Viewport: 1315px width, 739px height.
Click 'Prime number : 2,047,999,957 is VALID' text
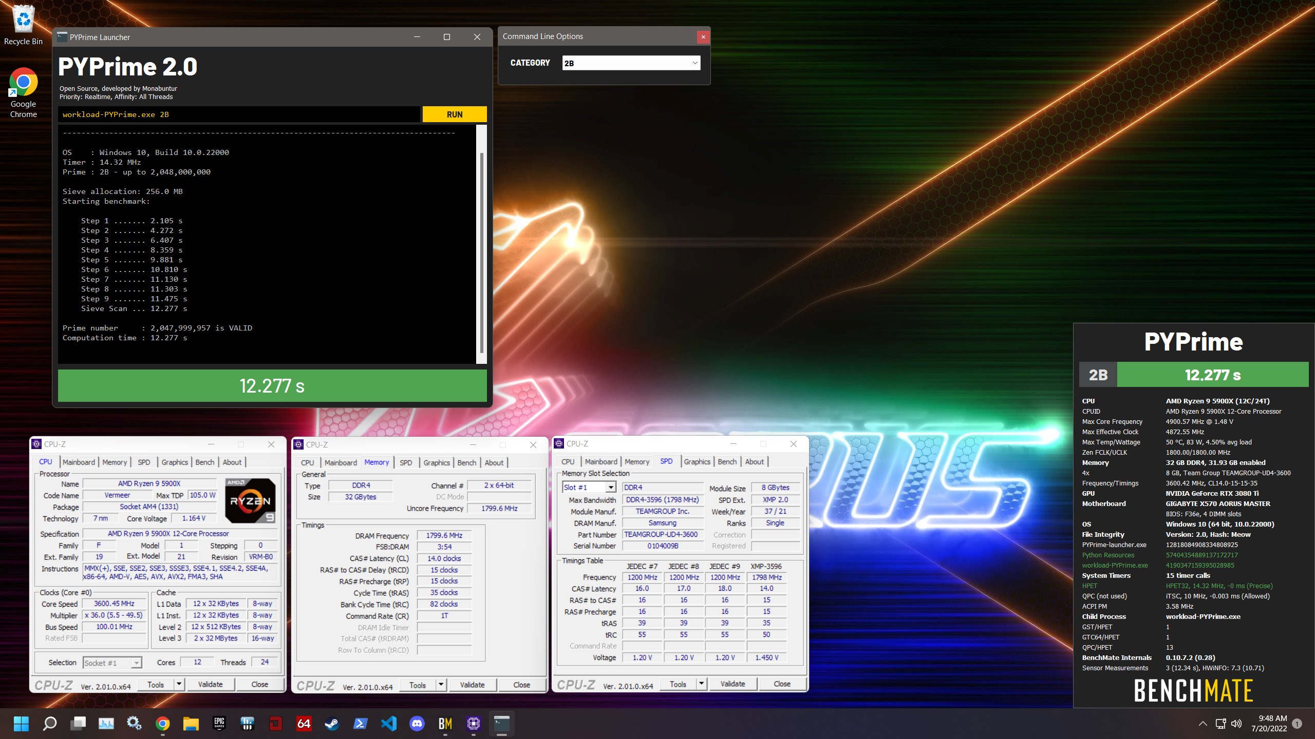coord(157,328)
